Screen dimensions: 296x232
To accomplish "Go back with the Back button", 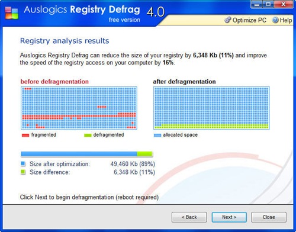I will (x=189, y=217).
